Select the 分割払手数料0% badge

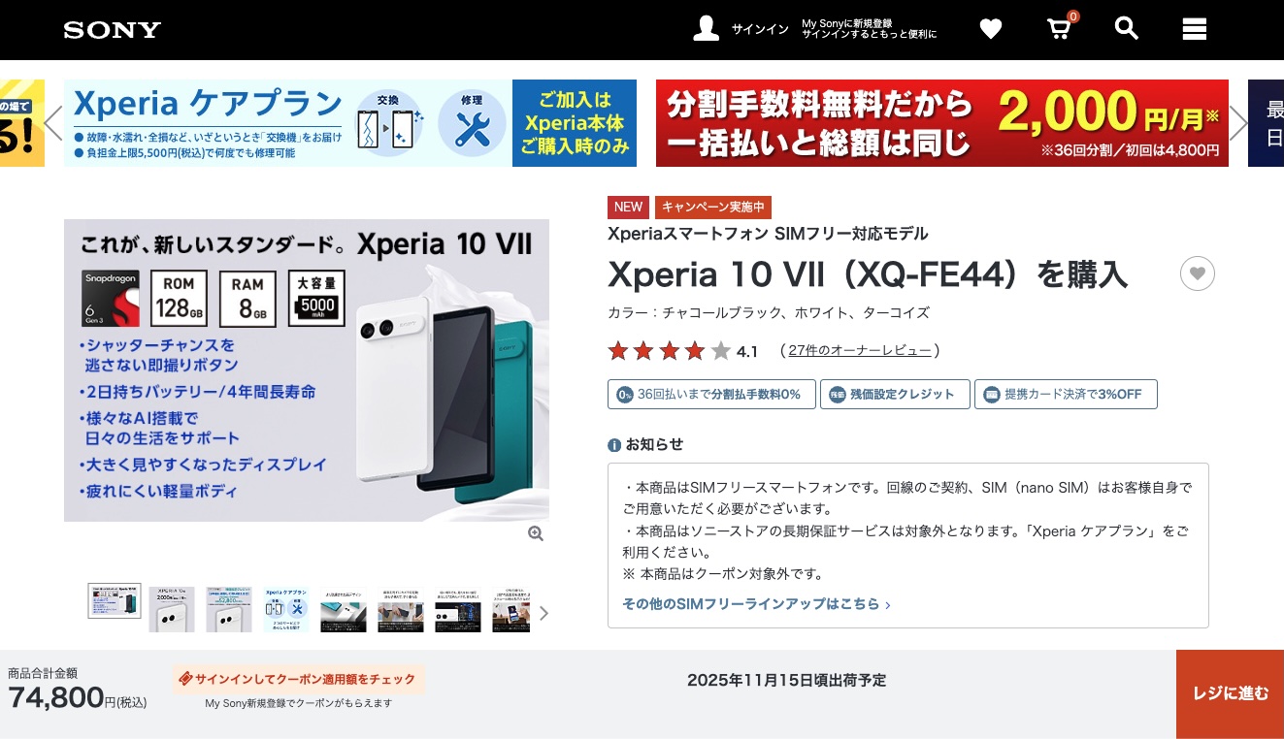tap(711, 395)
